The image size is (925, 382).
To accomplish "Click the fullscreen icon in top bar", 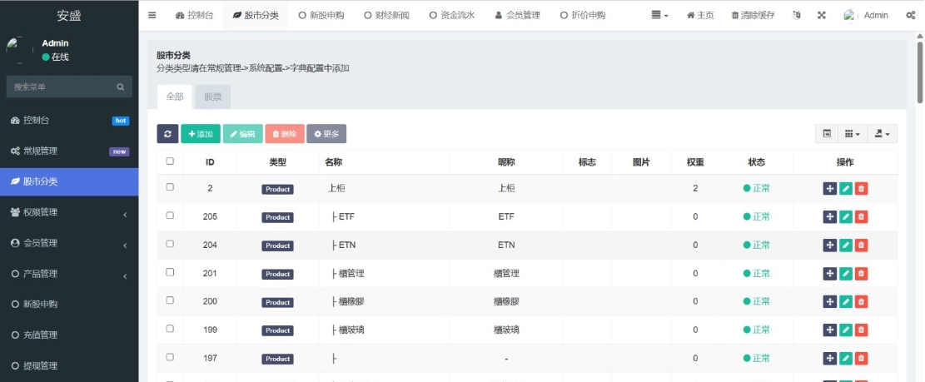I will tap(822, 15).
